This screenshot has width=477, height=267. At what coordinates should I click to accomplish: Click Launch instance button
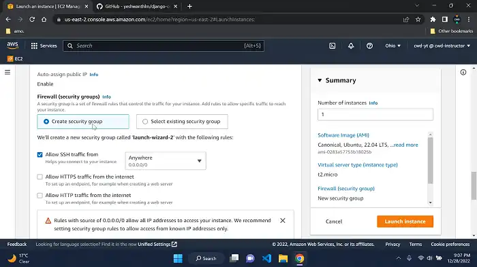(x=405, y=221)
